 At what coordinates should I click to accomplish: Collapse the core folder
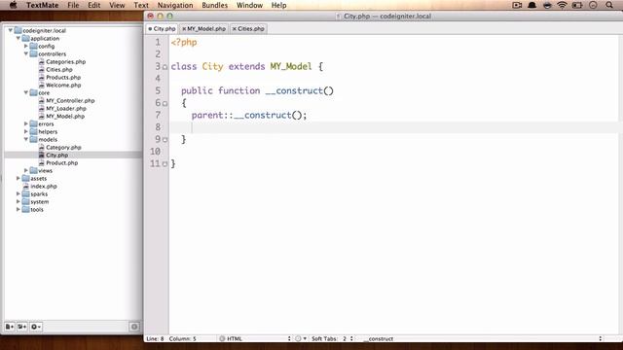(26, 93)
